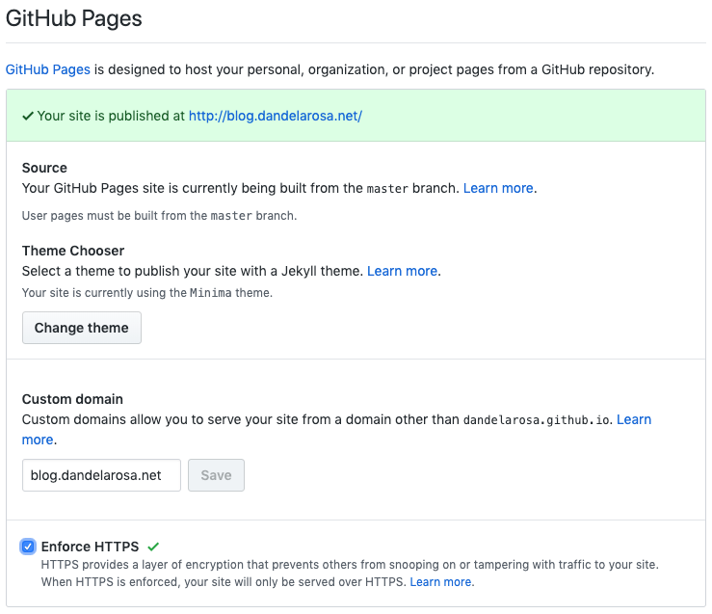
Task: Open Learn more link in the HTTPS description
Action: (x=441, y=582)
